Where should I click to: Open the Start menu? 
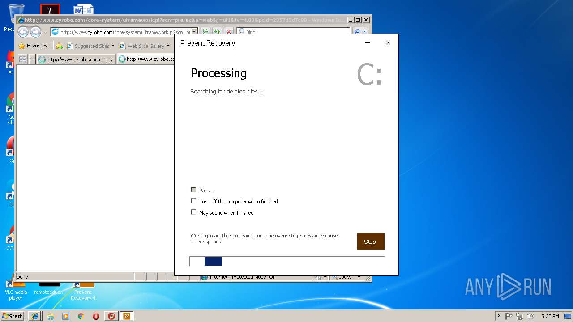tap(13, 316)
